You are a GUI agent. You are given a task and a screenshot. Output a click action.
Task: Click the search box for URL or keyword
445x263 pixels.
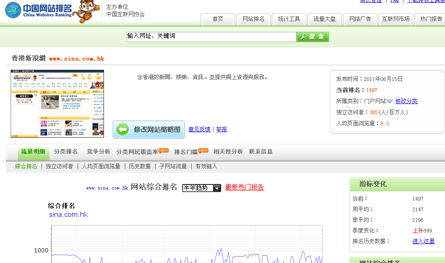click(212, 37)
